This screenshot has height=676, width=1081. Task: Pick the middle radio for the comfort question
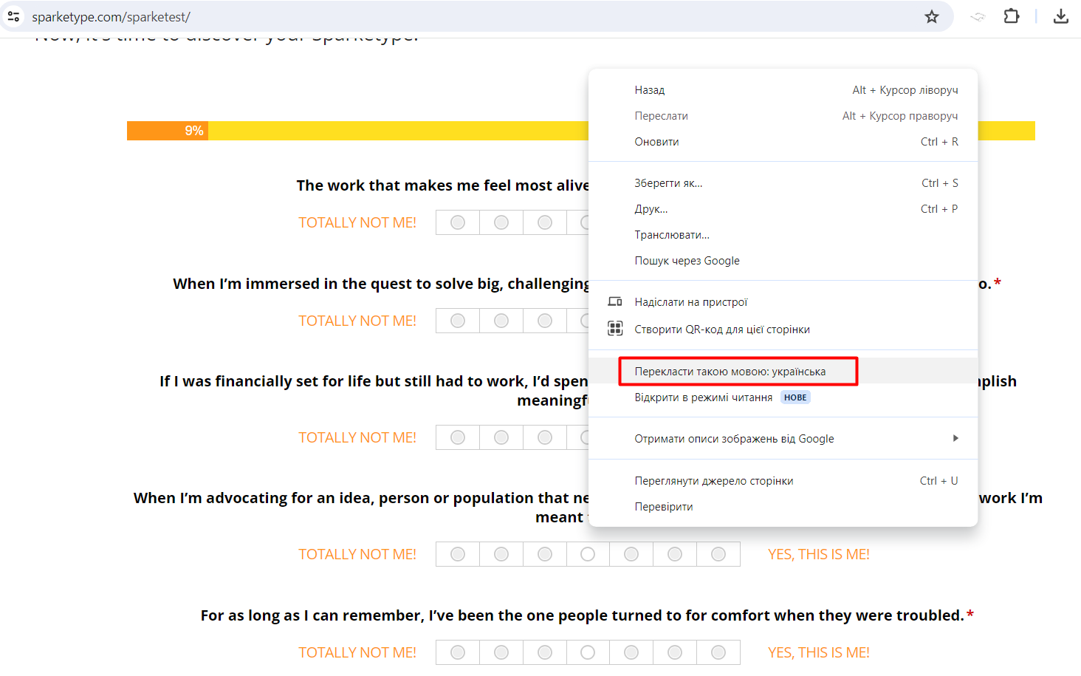point(588,652)
